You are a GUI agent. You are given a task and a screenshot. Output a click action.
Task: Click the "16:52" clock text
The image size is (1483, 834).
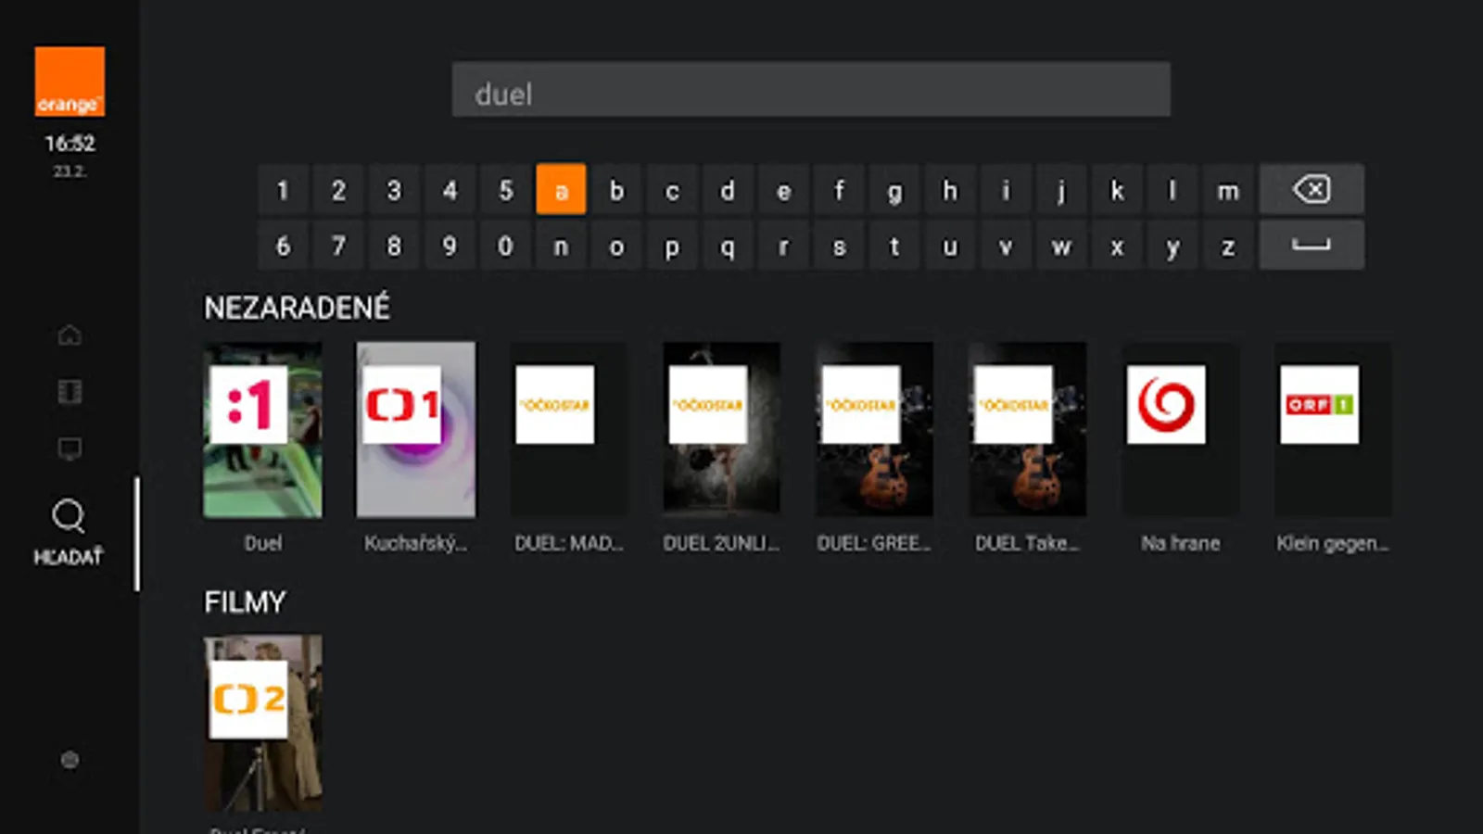click(x=70, y=144)
